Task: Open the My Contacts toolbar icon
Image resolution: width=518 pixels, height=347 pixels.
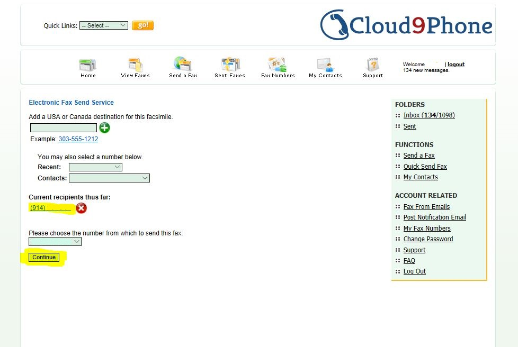Action: click(325, 65)
